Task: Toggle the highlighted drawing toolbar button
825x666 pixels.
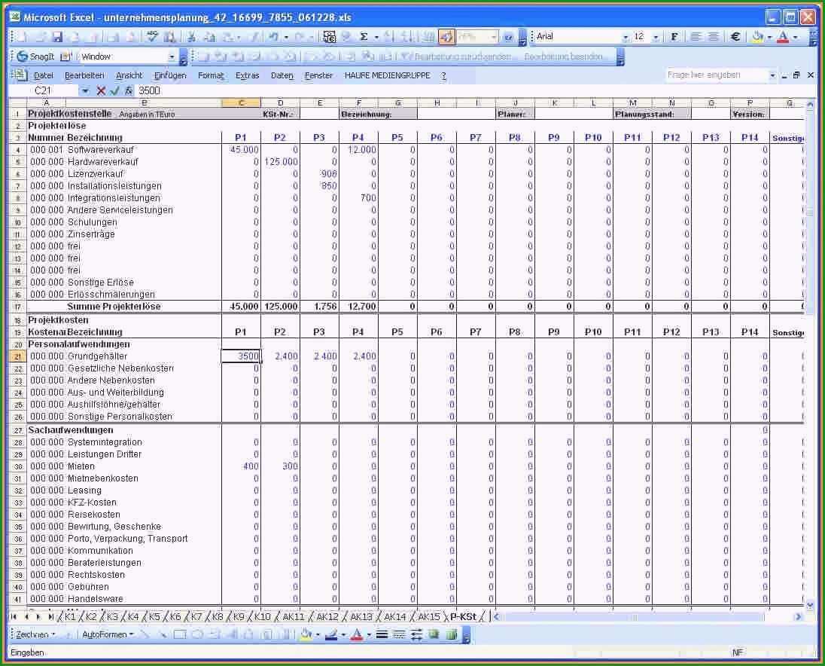Action: tap(446, 36)
